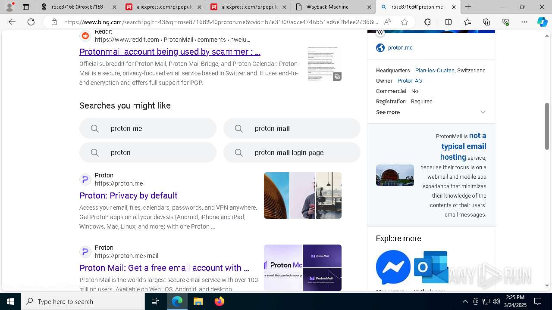Open Messenger in Explore more

tap(393, 267)
